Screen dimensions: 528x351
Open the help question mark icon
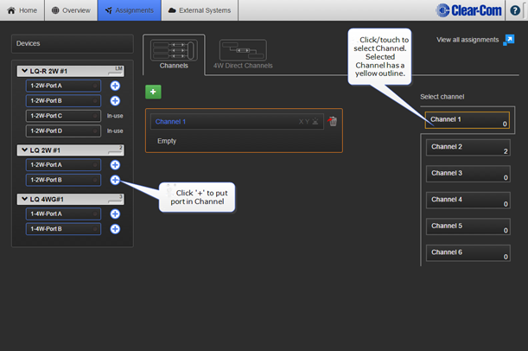[515, 10]
